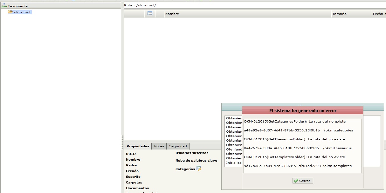Sort the file list by Nombre column
The image size is (386, 193).
click(x=247, y=14)
